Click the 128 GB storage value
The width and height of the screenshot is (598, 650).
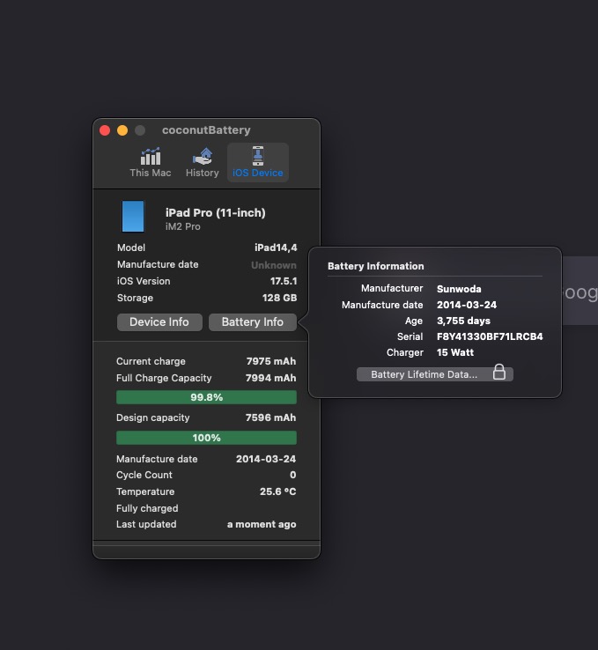coord(280,298)
